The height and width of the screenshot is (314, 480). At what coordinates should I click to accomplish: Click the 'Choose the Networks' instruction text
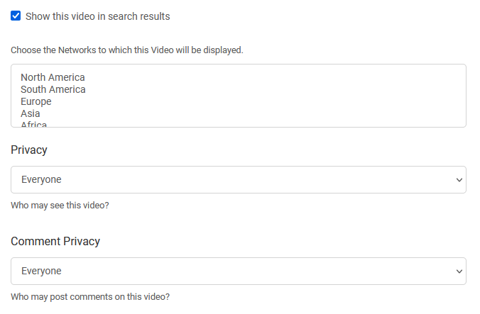point(127,50)
